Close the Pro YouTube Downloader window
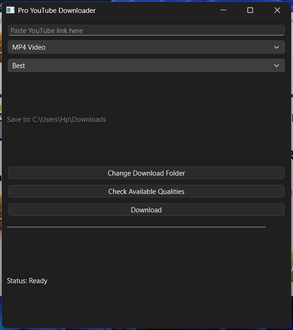 [277, 10]
